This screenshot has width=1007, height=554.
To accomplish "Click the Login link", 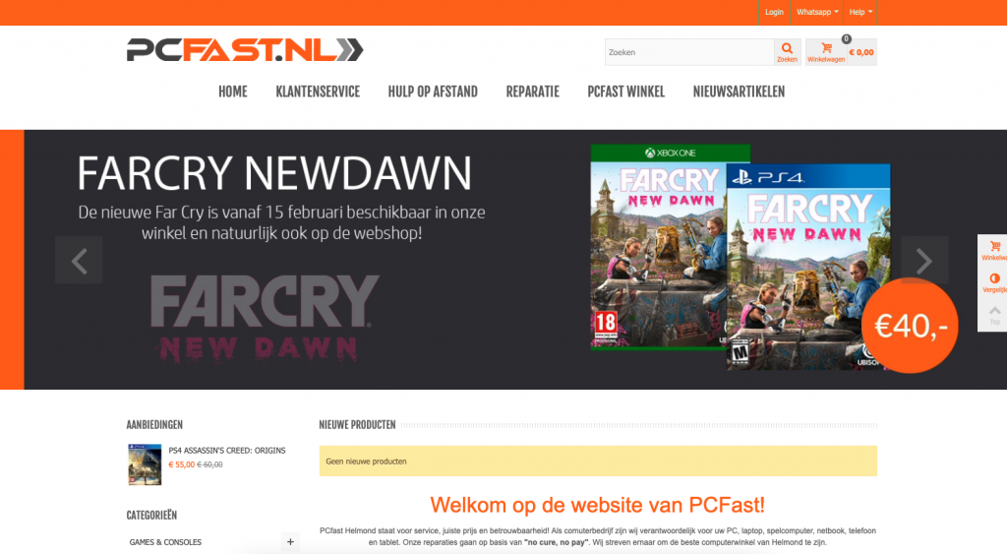I will point(774,12).
